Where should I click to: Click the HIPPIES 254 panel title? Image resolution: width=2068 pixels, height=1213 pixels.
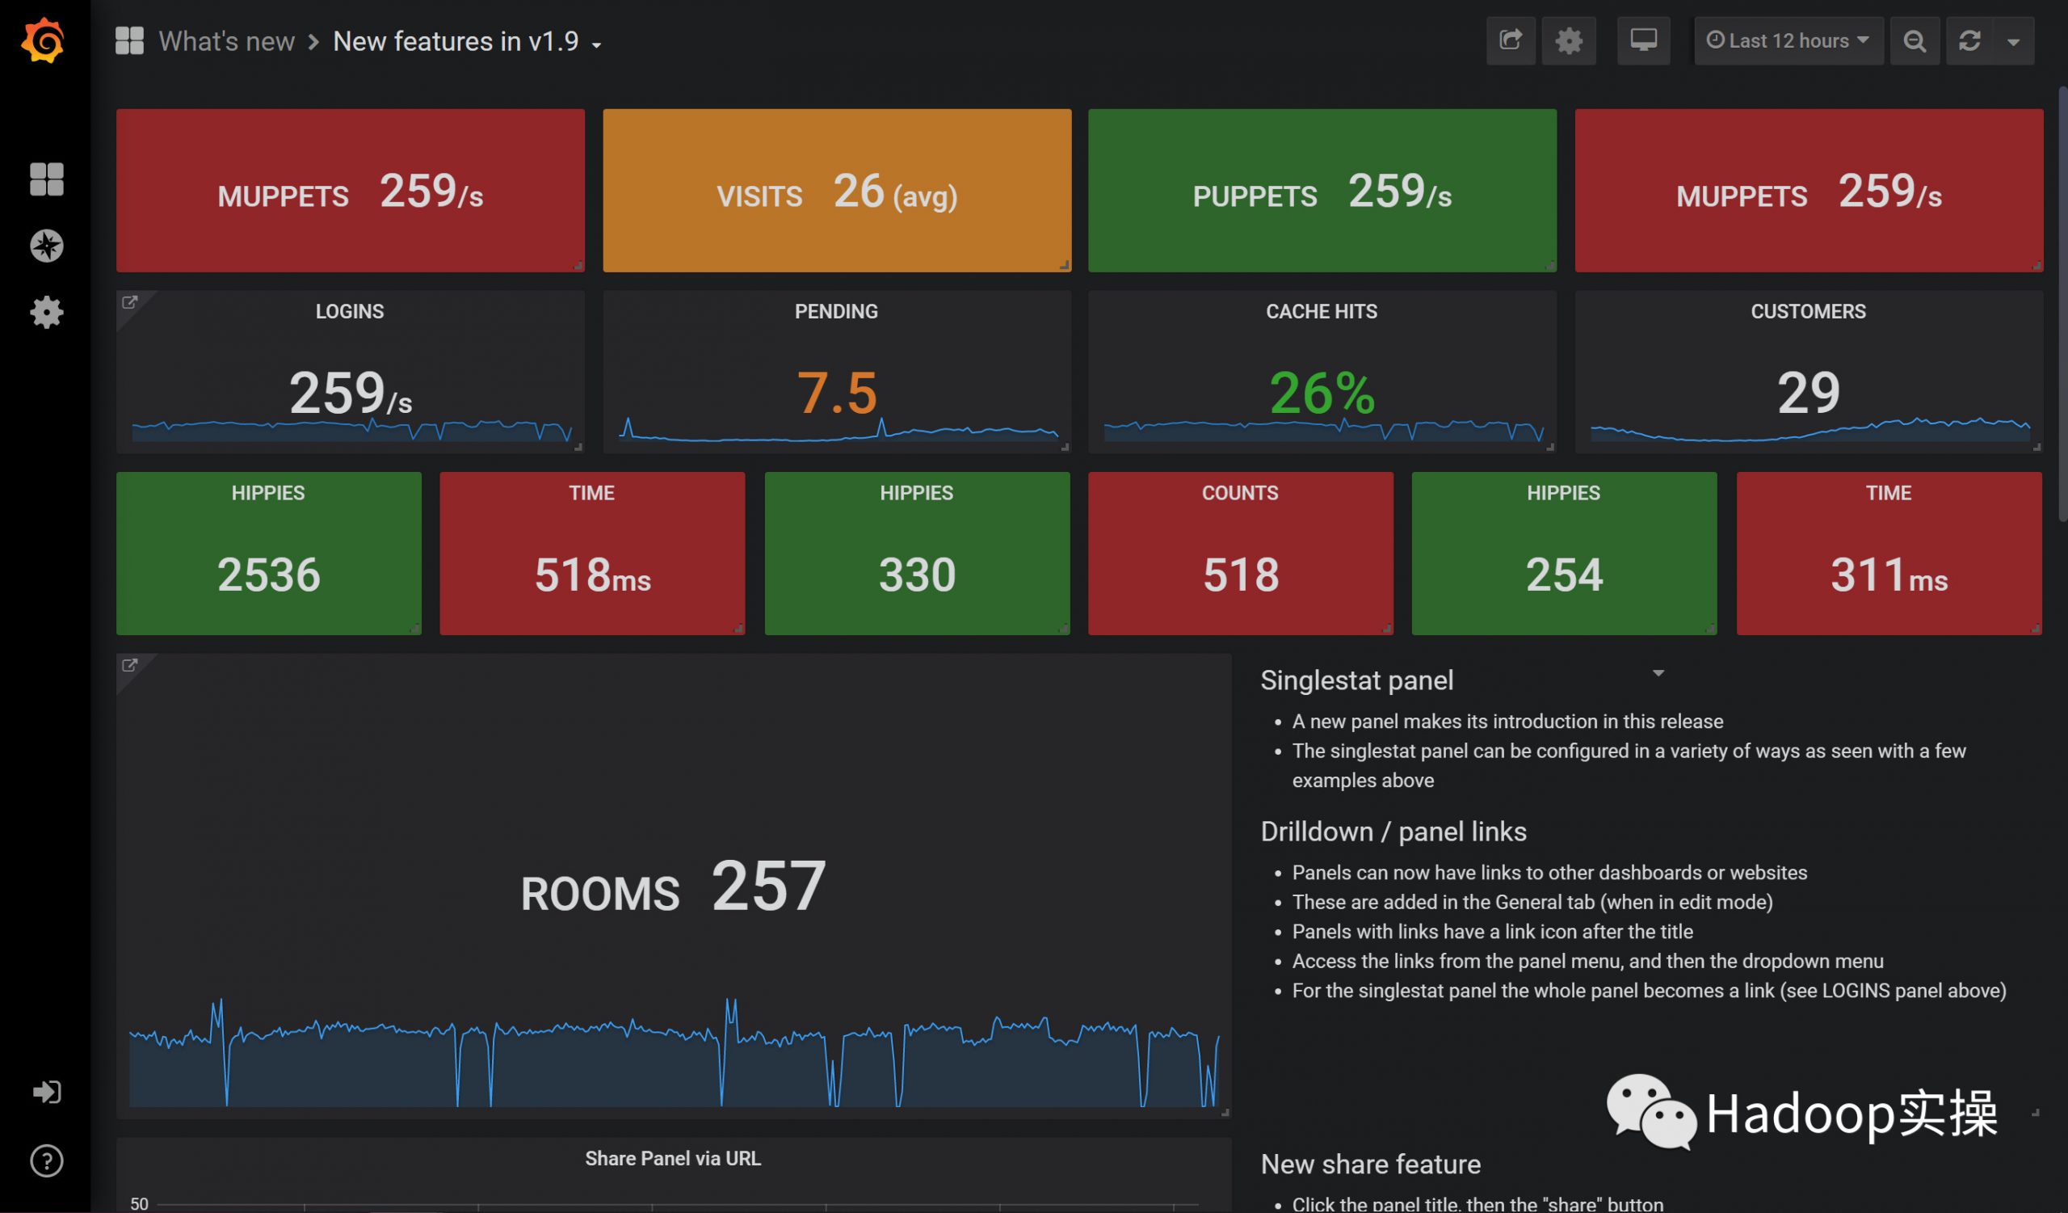(x=1563, y=492)
